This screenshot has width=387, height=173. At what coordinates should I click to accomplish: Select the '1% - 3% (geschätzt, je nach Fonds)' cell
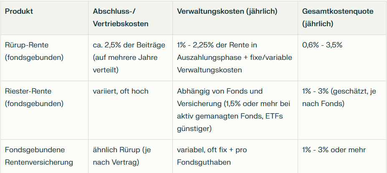339,97
